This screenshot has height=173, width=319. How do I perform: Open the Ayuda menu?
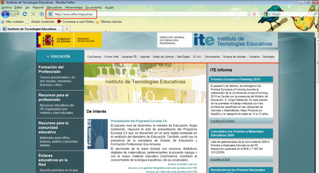pos(109,7)
